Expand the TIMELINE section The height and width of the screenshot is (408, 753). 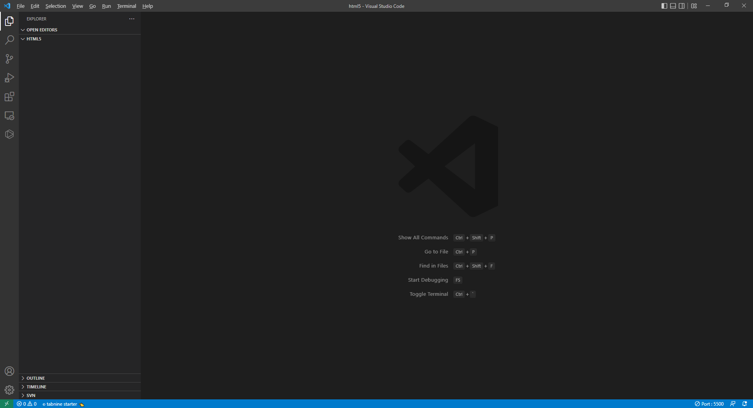[80, 387]
